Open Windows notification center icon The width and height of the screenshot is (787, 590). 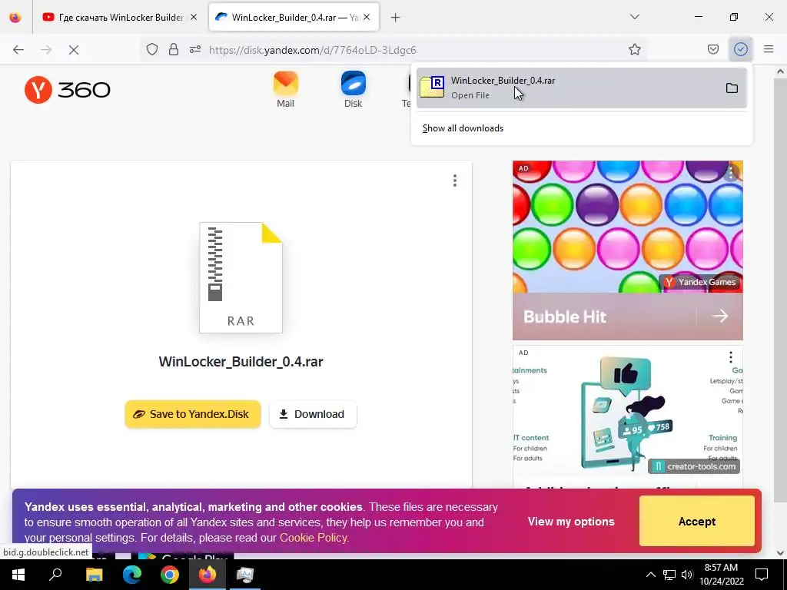point(762,575)
